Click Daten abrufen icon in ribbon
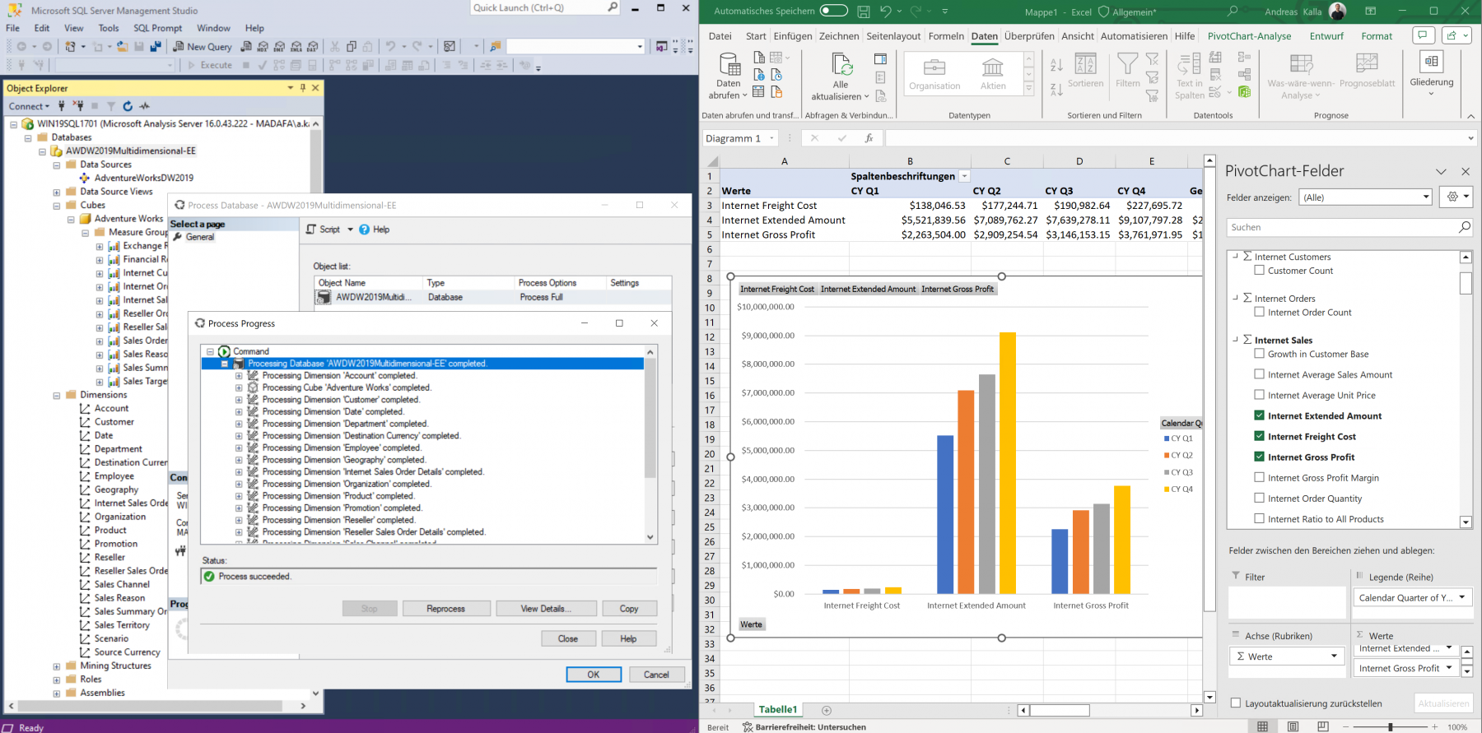The height and width of the screenshot is (733, 1482). 729,64
